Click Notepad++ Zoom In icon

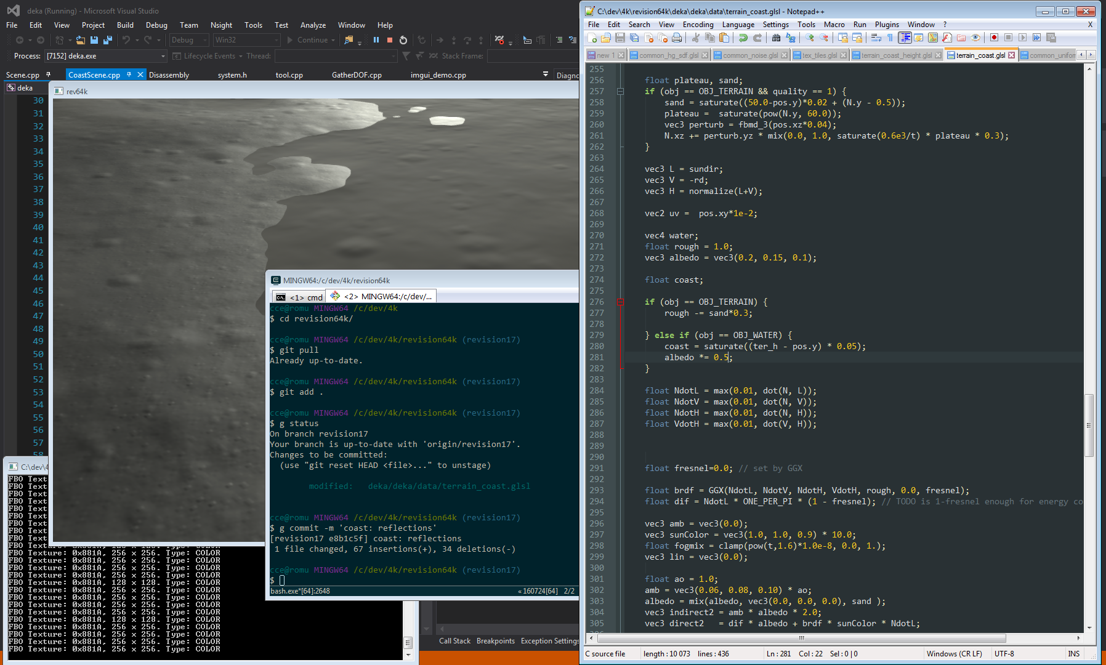(x=810, y=38)
